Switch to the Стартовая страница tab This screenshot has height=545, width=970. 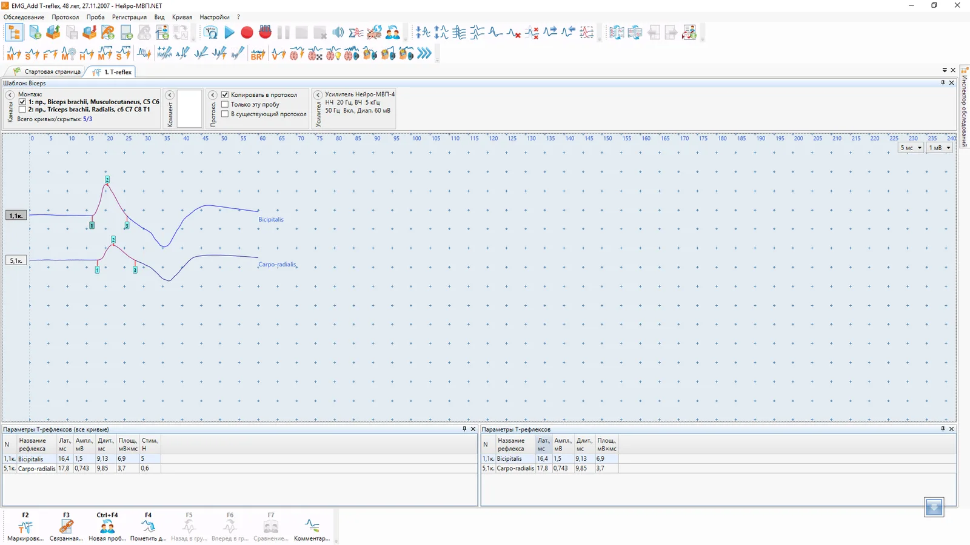point(47,71)
